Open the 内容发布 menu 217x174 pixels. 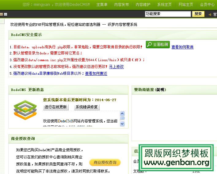pyautogui.click(x=122, y=5)
